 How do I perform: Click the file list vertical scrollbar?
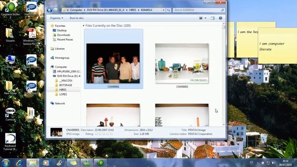224,74
